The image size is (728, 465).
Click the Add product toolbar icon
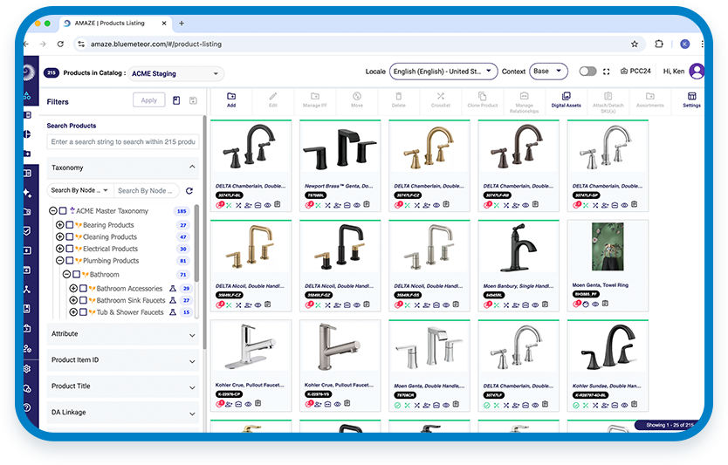pos(231,97)
